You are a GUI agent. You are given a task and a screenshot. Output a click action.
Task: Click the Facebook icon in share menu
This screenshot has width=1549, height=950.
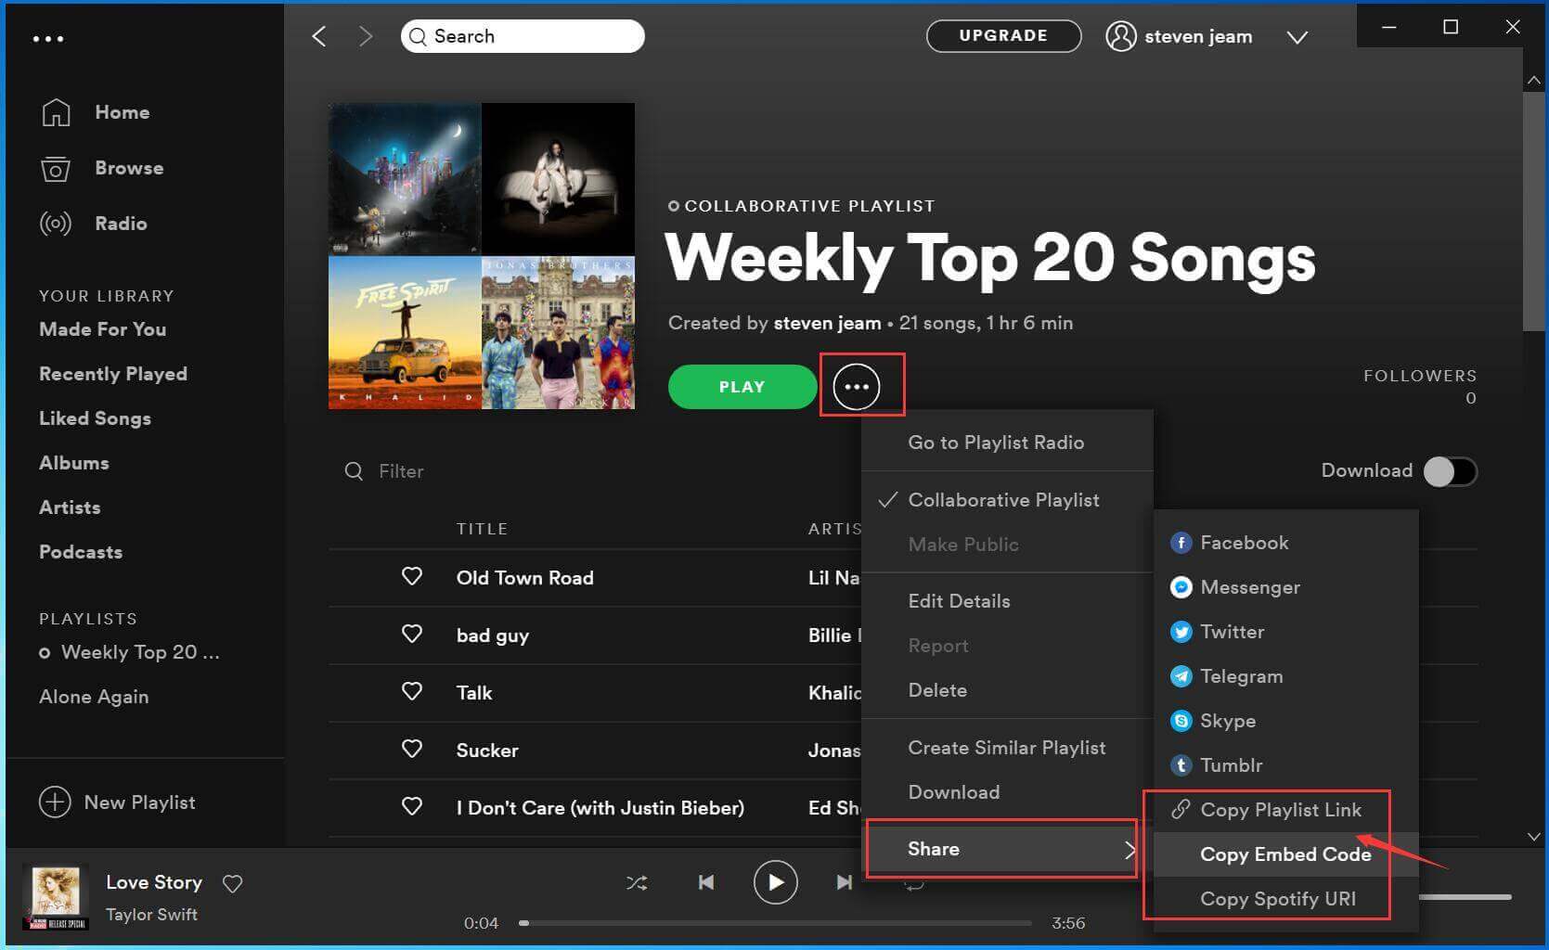1181,543
